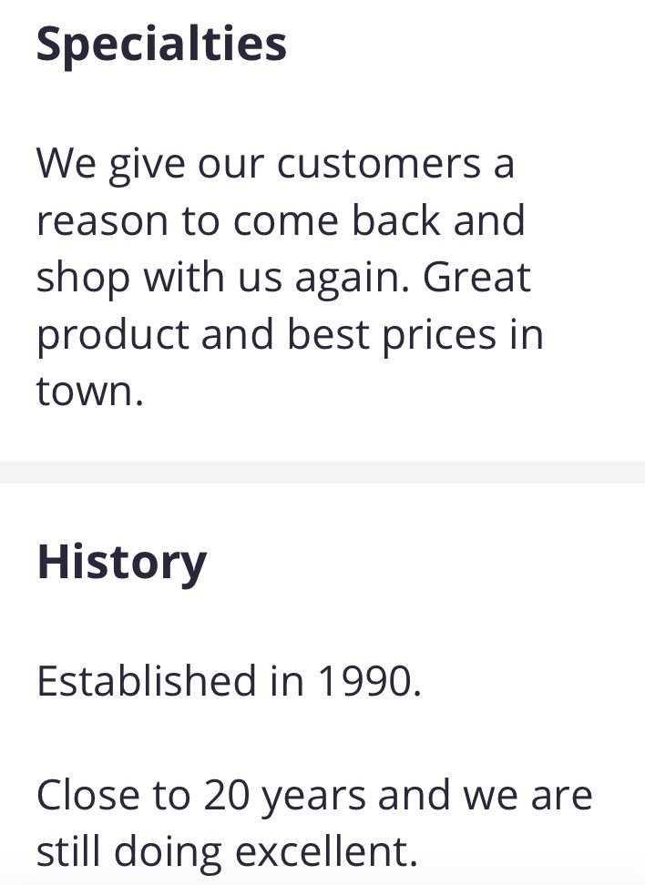Viewport: 645px width, 885px height.
Task: Click the word "product"
Action: pyautogui.click(x=113, y=335)
